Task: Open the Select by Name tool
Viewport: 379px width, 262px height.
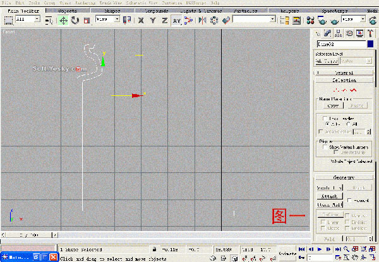Action: pos(49,21)
